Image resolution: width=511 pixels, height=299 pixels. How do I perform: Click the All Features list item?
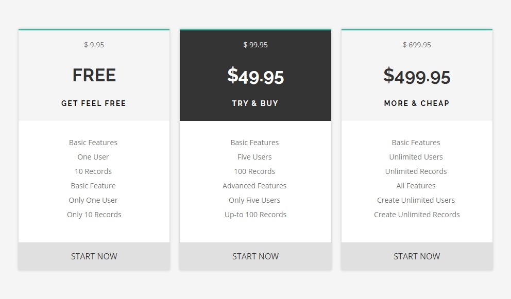[x=416, y=186]
